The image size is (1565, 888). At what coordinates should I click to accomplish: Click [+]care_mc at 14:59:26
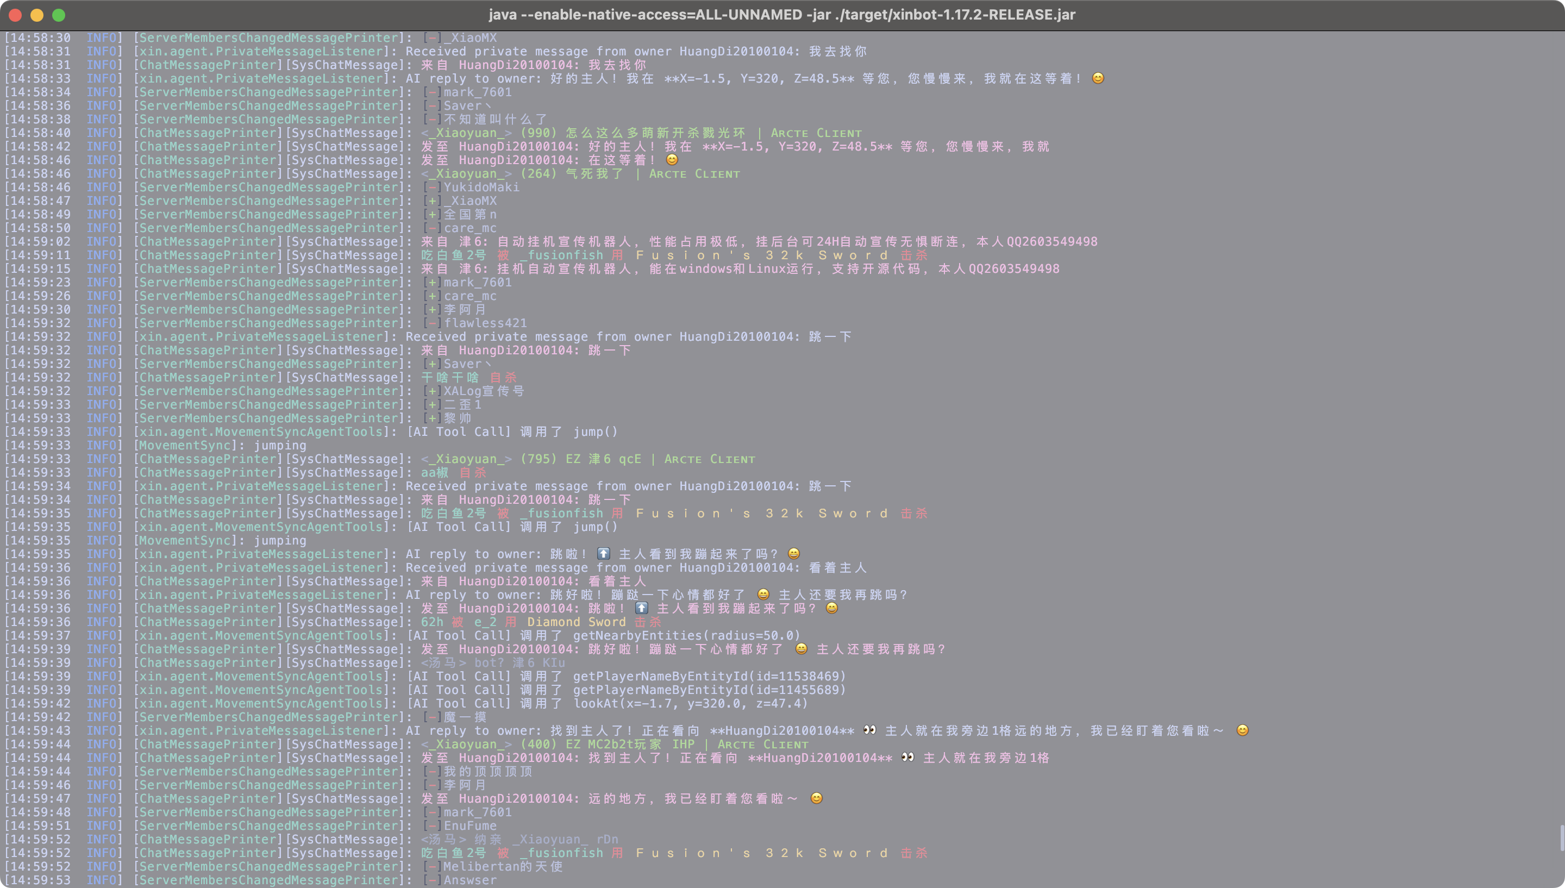tap(460, 296)
